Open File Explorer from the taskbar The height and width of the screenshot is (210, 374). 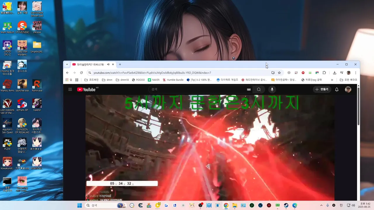click(234, 205)
